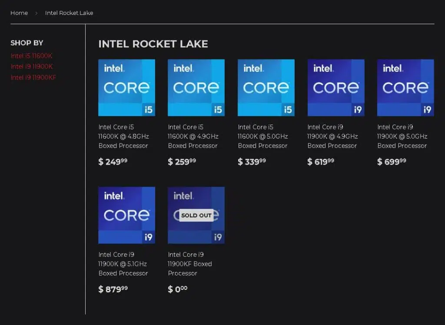Viewport: 445px width, 325px height.
Task: Click the INTEL ROCKET LAKE page heading
Action: 153,44
